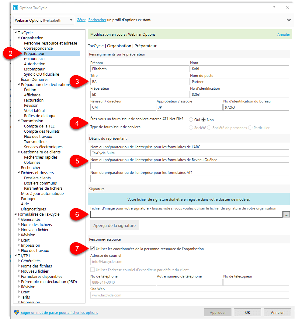Screen dimensions: 295x319
Task: Collapse Formulaires de TaxCycle node
Action: [x=16, y=214]
